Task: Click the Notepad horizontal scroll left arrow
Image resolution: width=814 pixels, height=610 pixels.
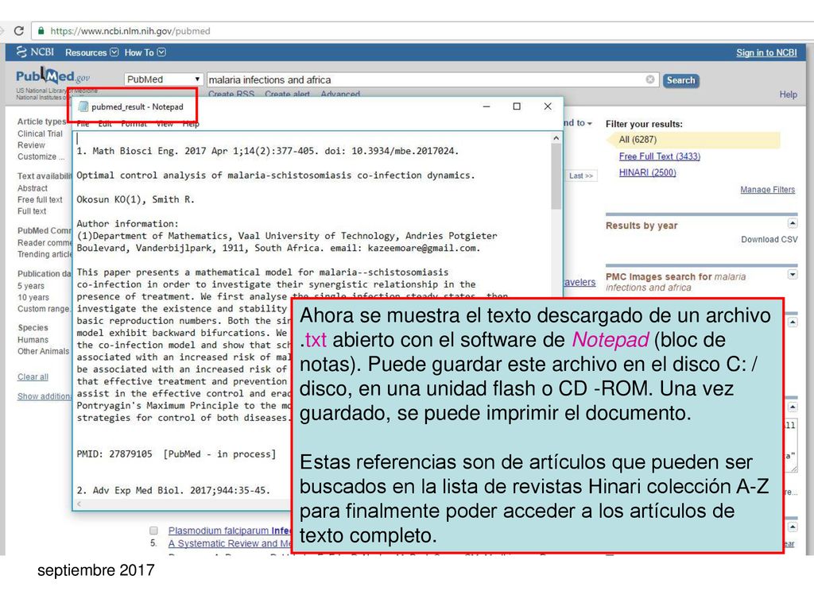Action: (79, 504)
